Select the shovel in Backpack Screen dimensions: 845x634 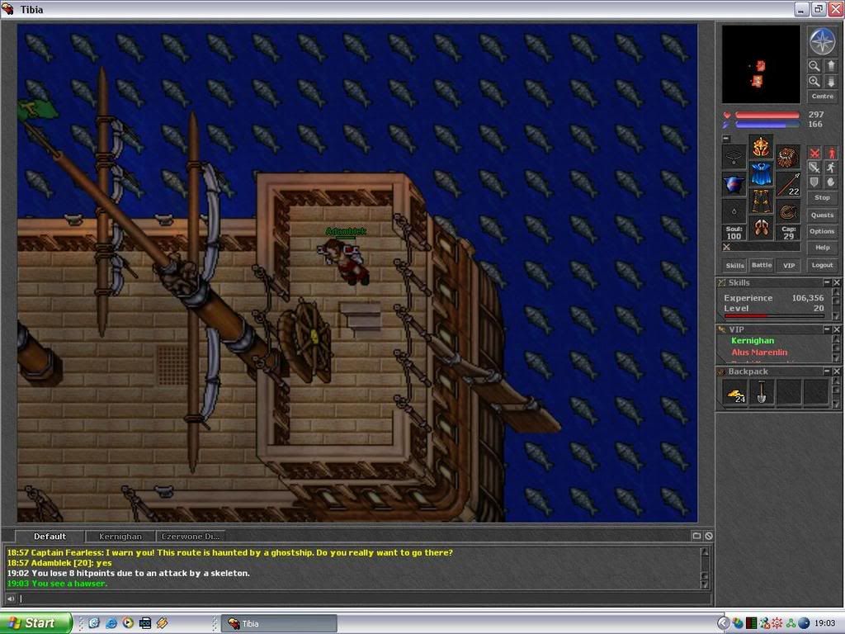[762, 392]
